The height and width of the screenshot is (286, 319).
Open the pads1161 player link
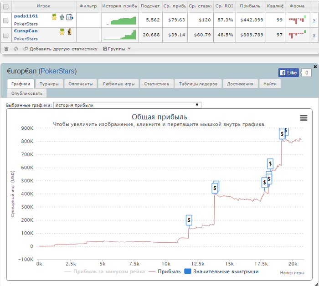coord(26,16)
